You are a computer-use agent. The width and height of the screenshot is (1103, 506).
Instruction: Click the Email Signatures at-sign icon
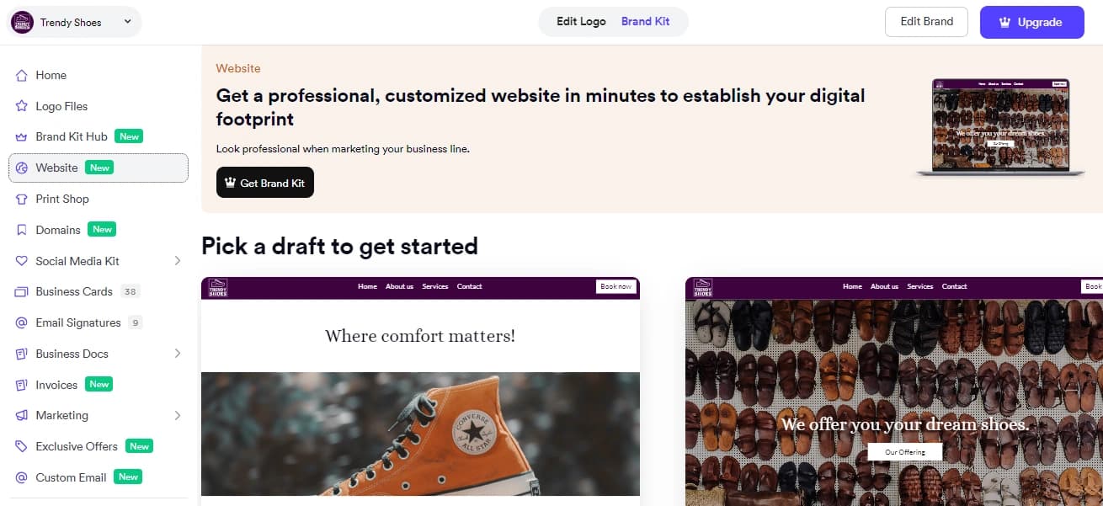click(x=22, y=323)
